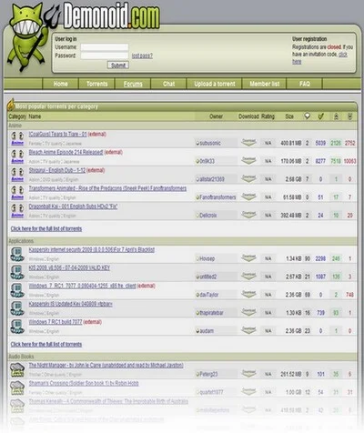Download Windows 7 RC1 x86 client via arrow icon
This screenshot has height=433, width=364.
point(248,294)
